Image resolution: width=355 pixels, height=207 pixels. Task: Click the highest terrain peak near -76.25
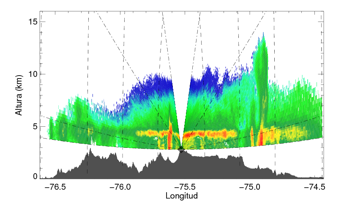[x=90, y=150]
